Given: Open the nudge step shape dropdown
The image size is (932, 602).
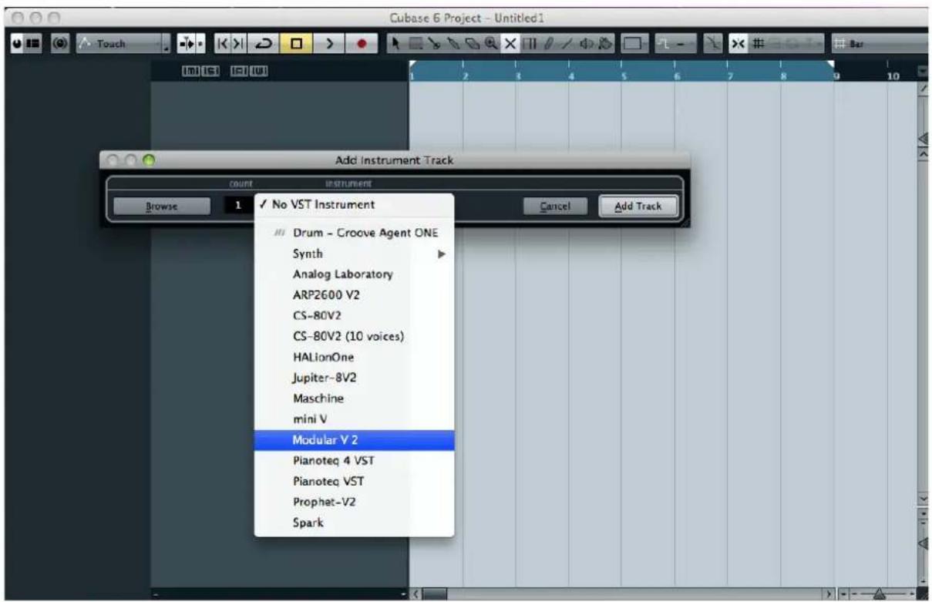Looking at the screenshot, I should [675, 43].
